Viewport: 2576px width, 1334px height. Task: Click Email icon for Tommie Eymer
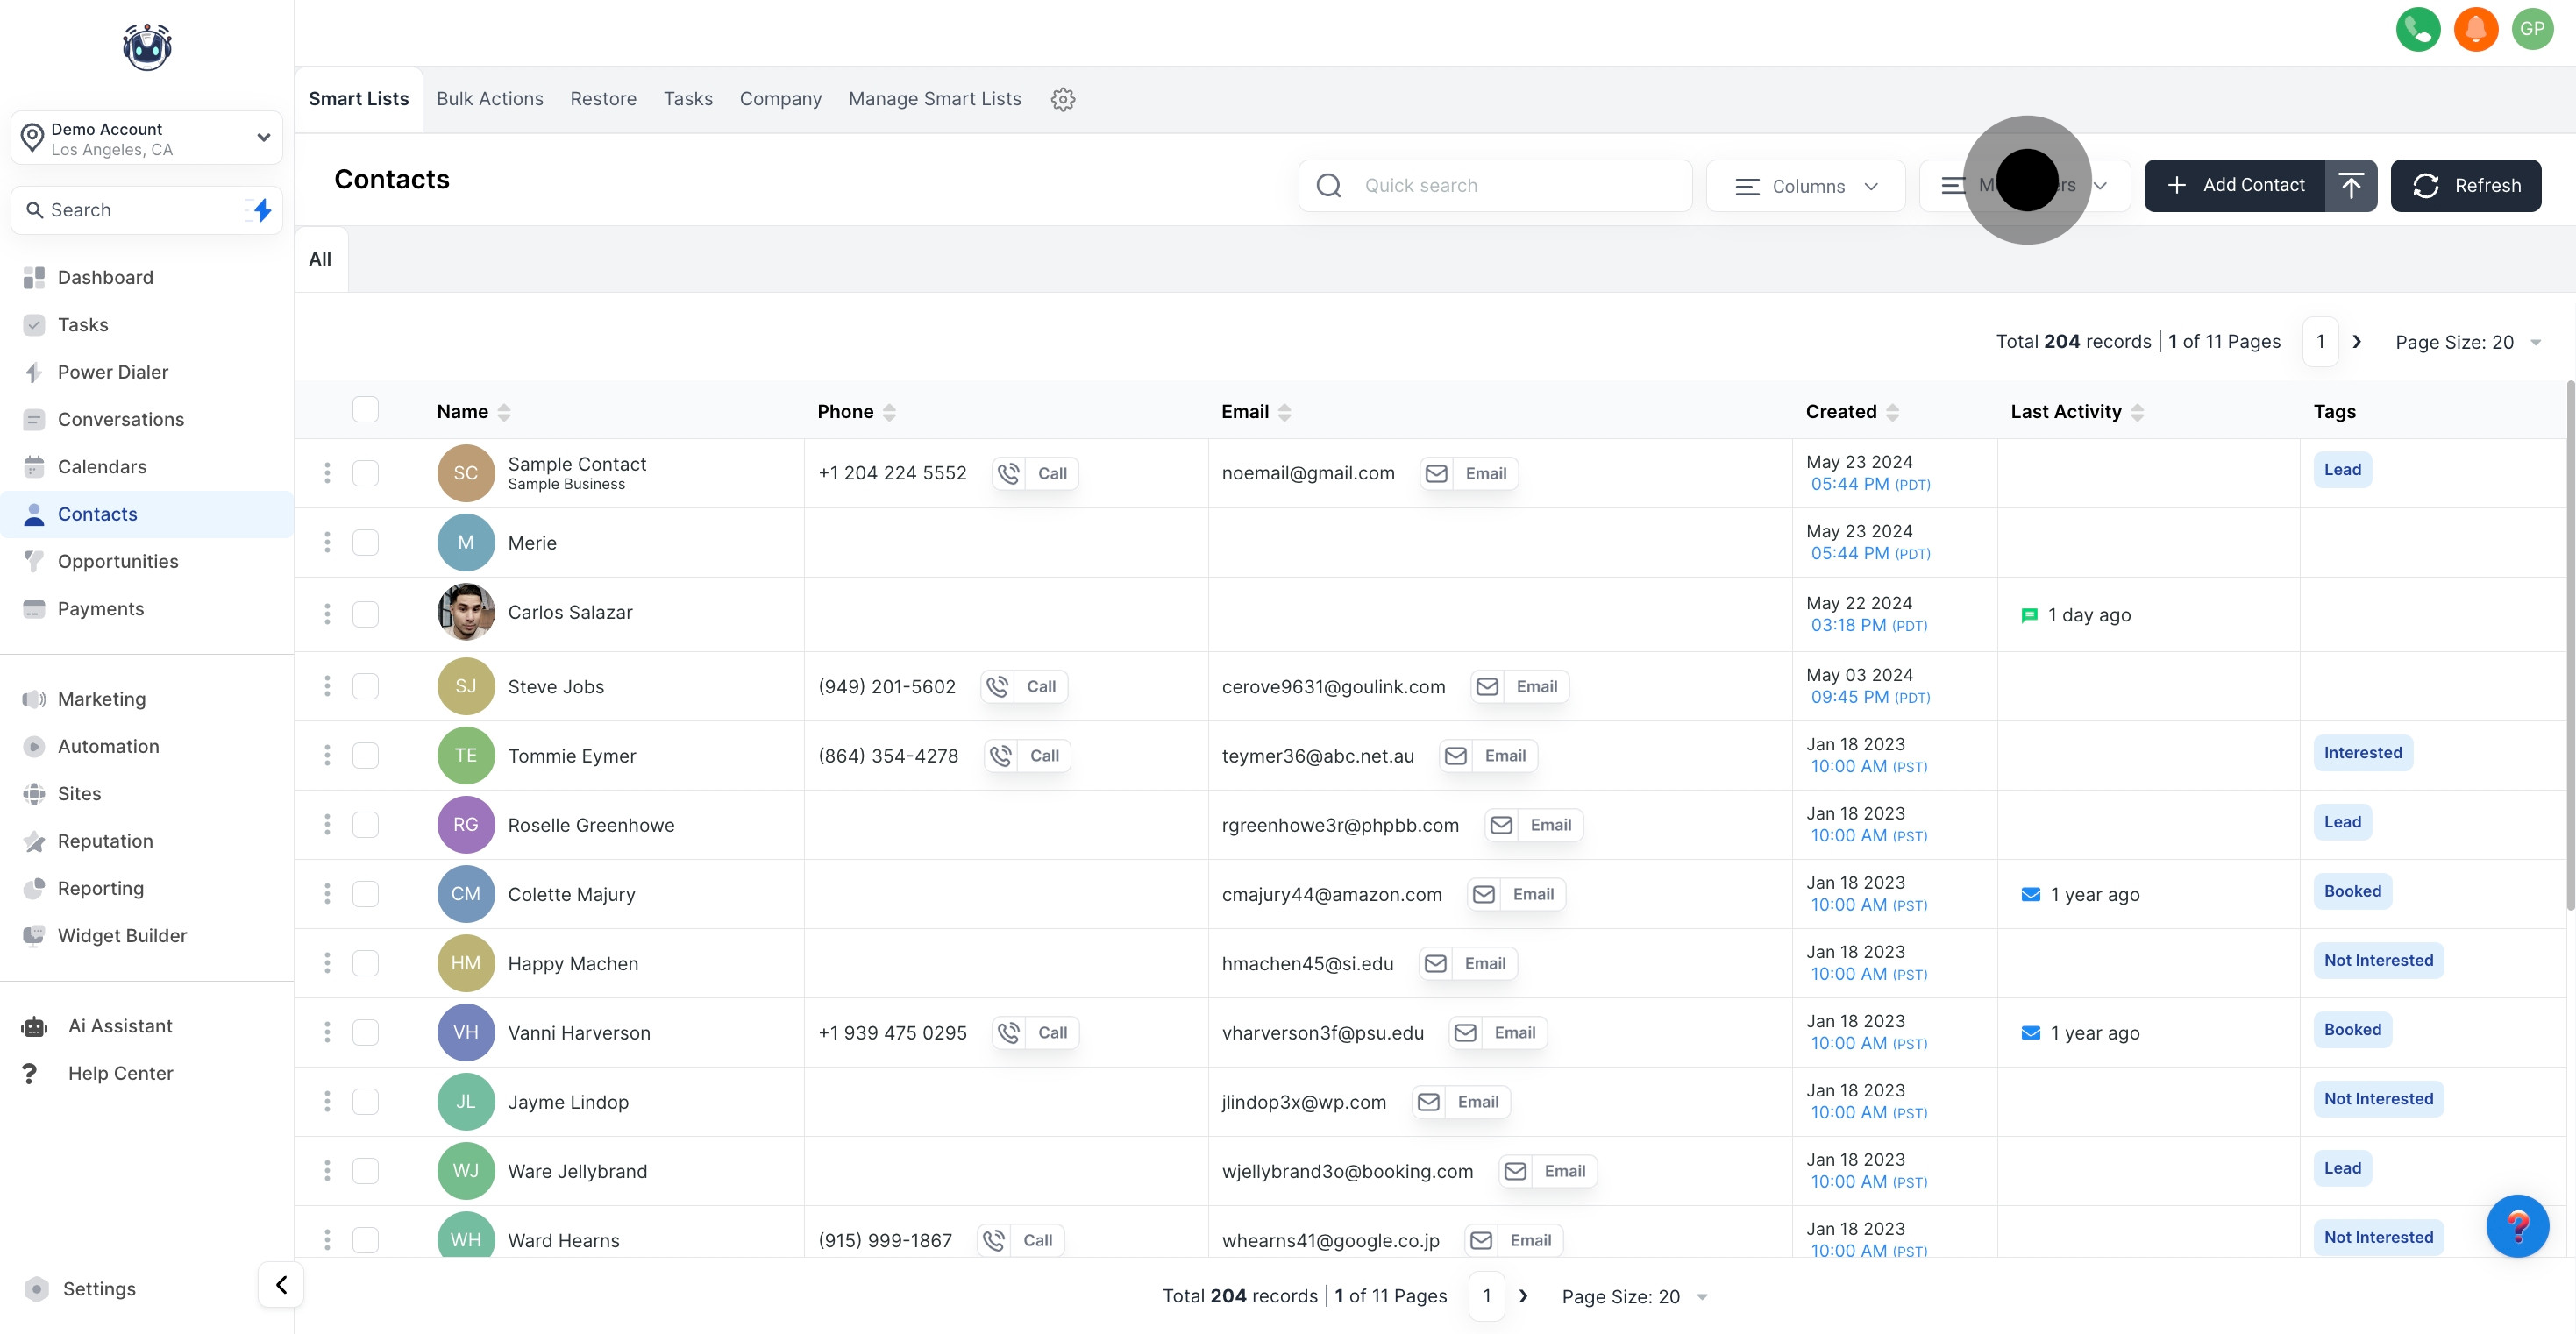(x=1456, y=756)
